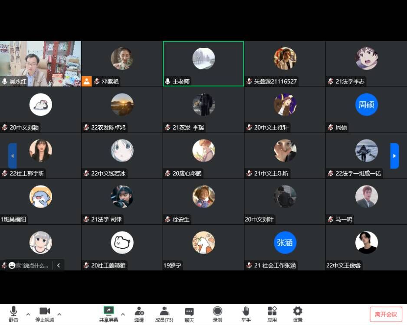
Task: Open the 聊天 chat panel
Action: coord(189,311)
